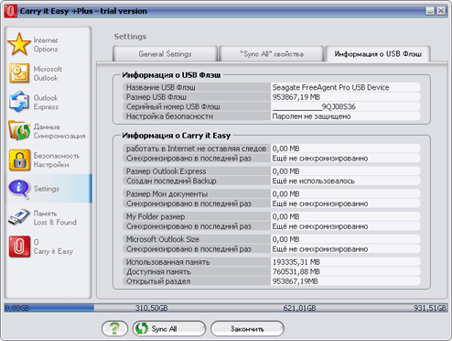Select the Seagate FreeAgent Pro device name field

[346, 87]
